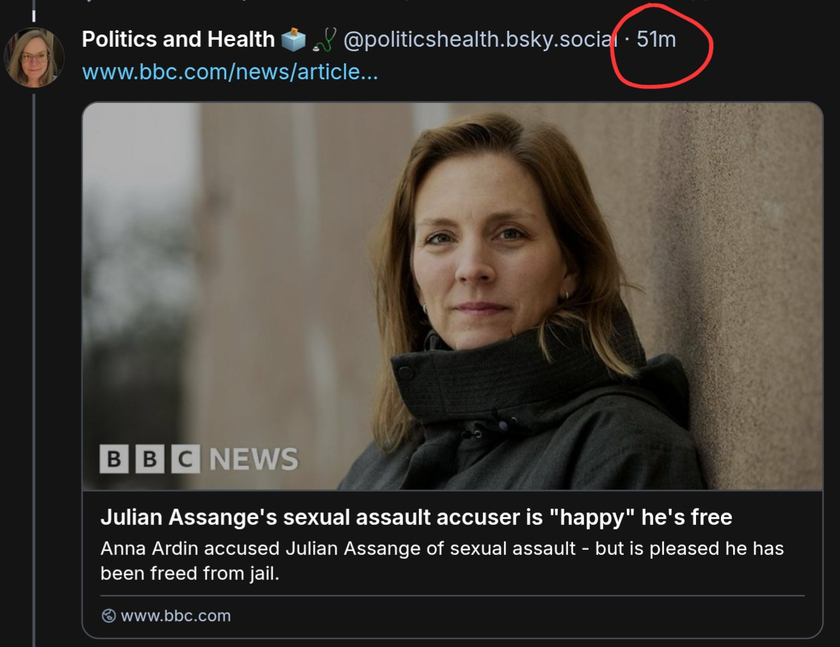The width and height of the screenshot is (840, 647).
Task: Click the BBC blocks logo on image
Action: coord(150,459)
